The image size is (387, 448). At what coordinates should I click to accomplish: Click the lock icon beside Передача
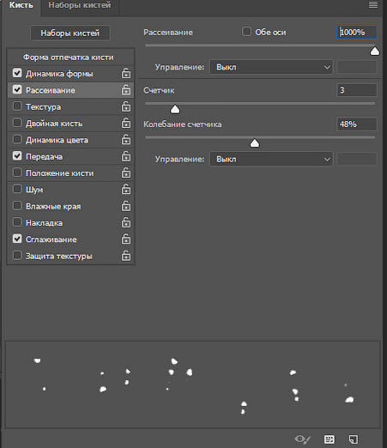(126, 156)
